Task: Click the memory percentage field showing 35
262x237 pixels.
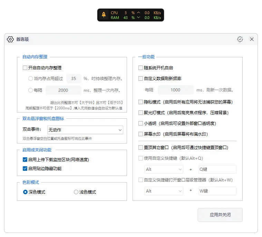Action: [74, 79]
